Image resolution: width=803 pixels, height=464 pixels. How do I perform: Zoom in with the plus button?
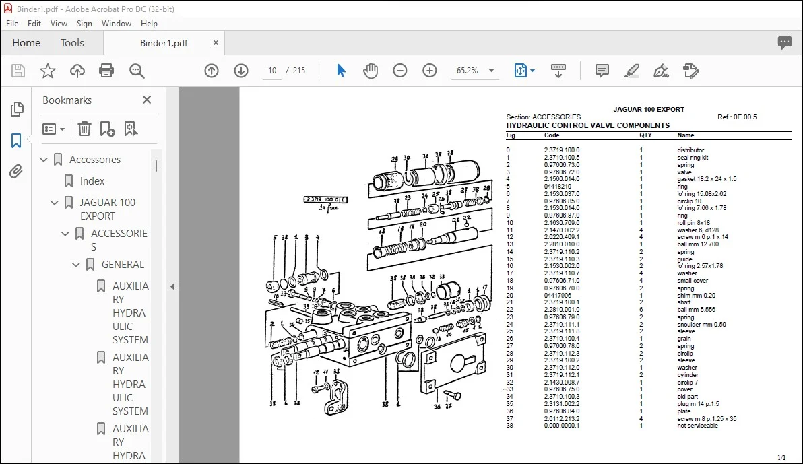[x=430, y=71]
